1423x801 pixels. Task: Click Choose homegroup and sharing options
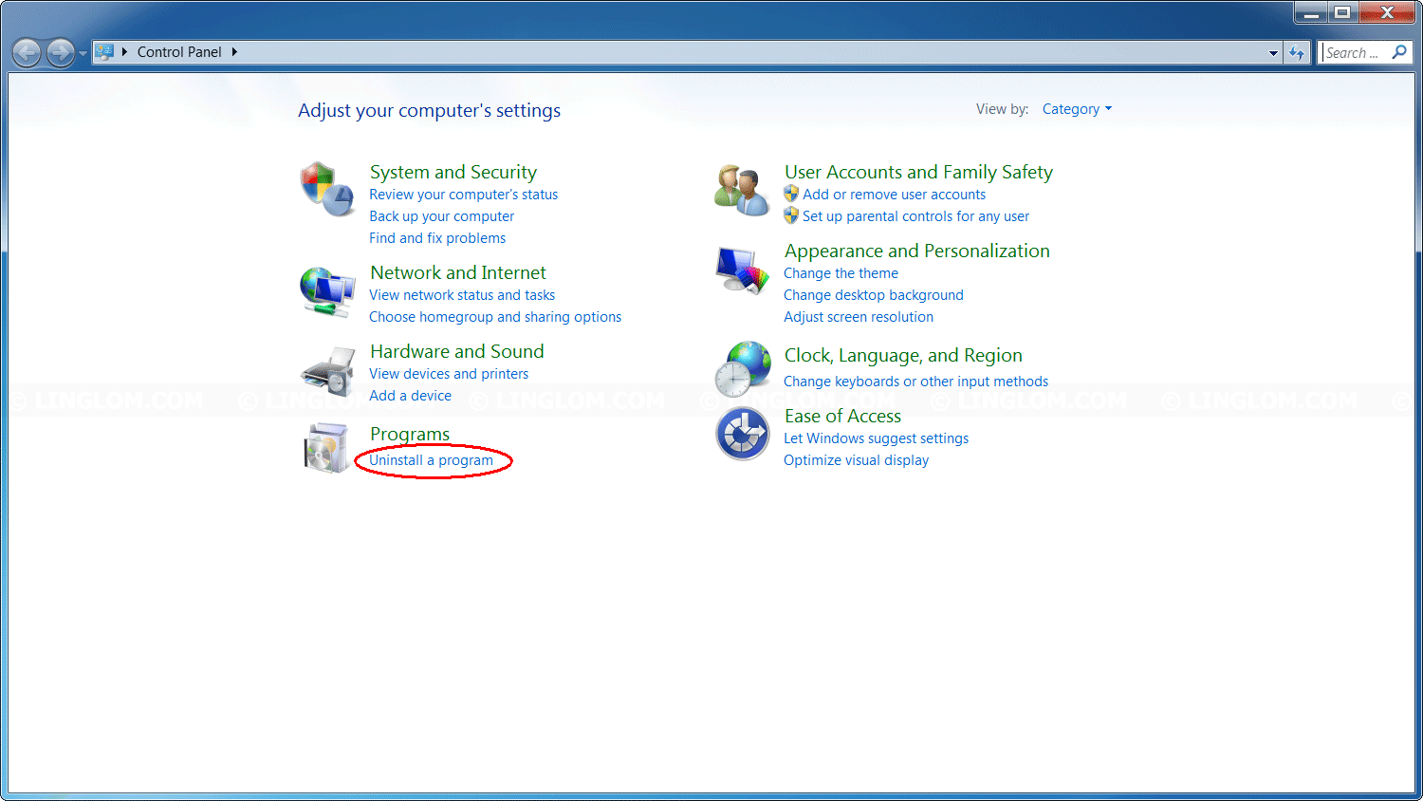click(495, 317)
